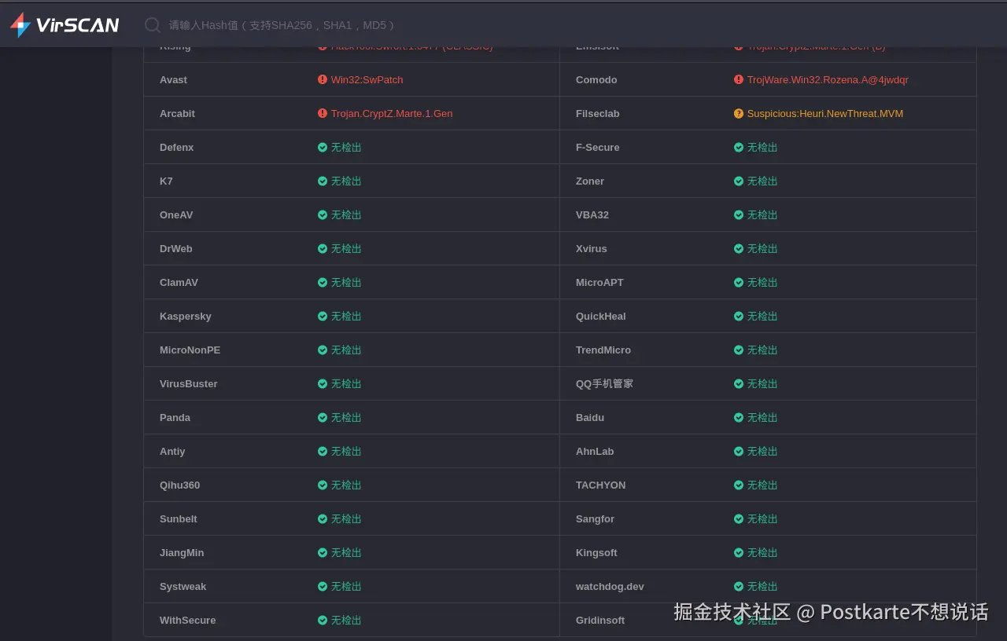Screen dimensions: 1007x641
Task: Click the 无检出 result for TACHYON
Action: tap(762, 485)
